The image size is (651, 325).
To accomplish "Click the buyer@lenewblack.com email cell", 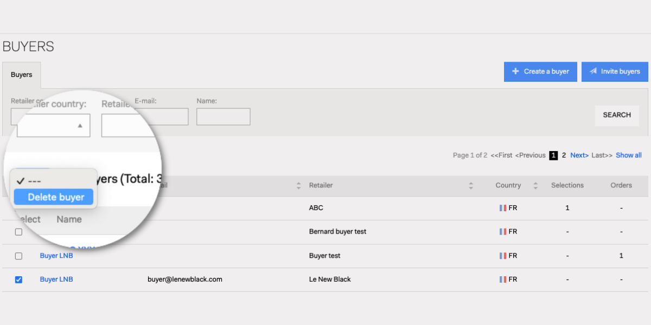I will click(x=185, y=279).
